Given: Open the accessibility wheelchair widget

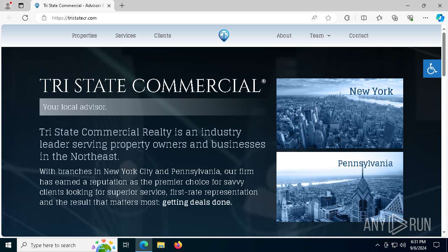Looking at the screenshot, I should (432, 69).
